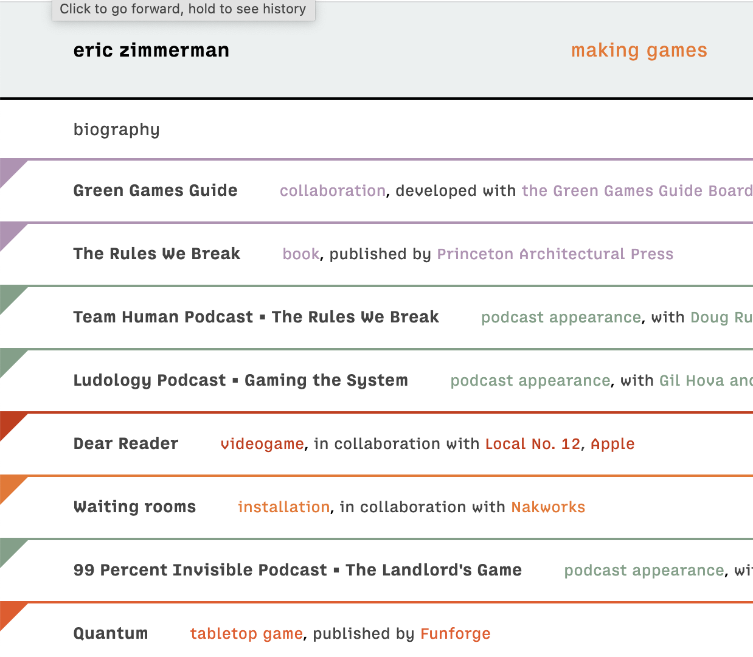Follow the Nakworks collaborator link

(548, 507)
